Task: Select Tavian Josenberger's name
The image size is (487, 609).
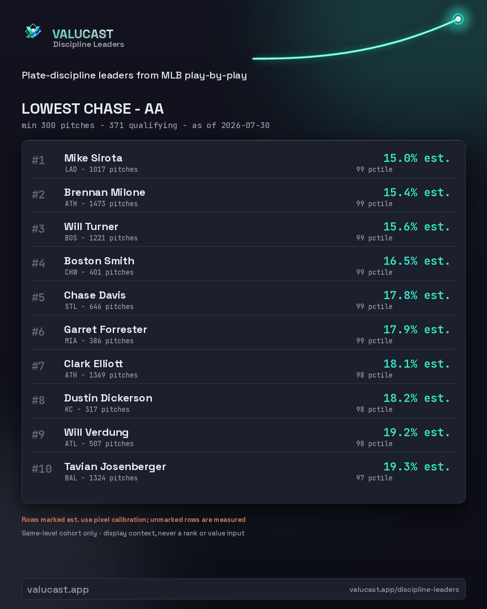Action: point(115,467)
